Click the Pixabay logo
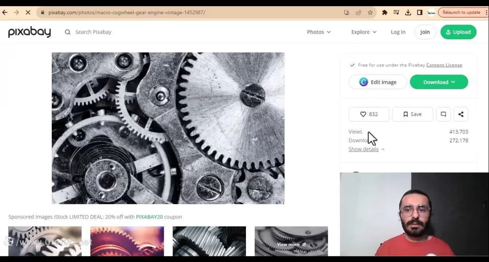489x262 pixels. tap(29, 32)
